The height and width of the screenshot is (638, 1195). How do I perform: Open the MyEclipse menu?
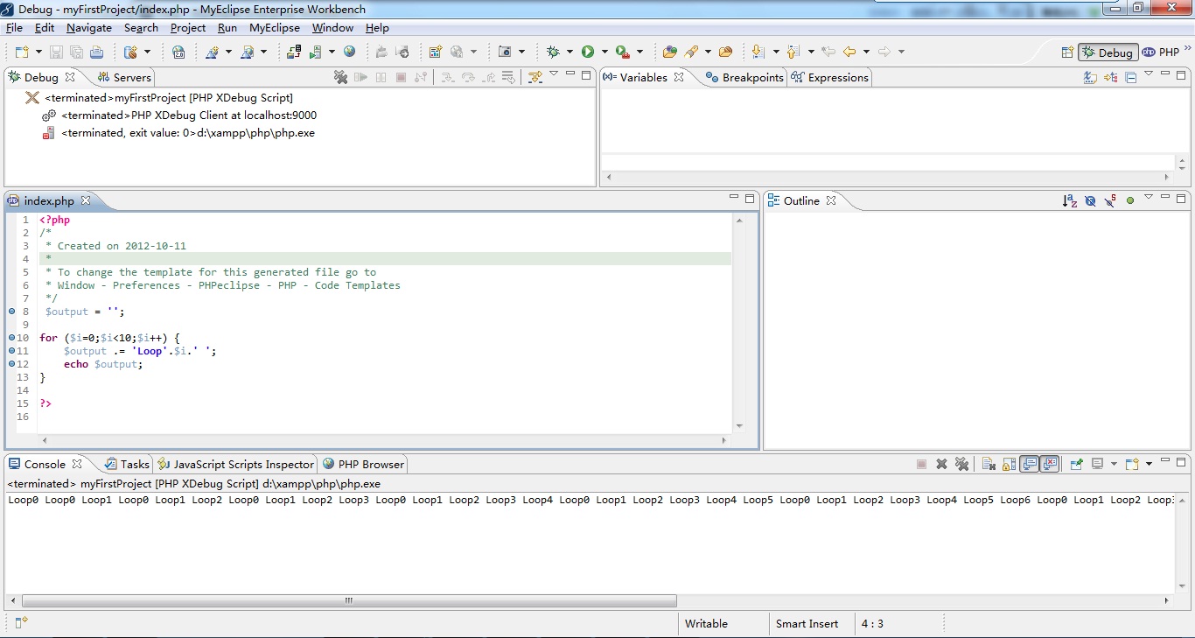click(x=274, y=28)
